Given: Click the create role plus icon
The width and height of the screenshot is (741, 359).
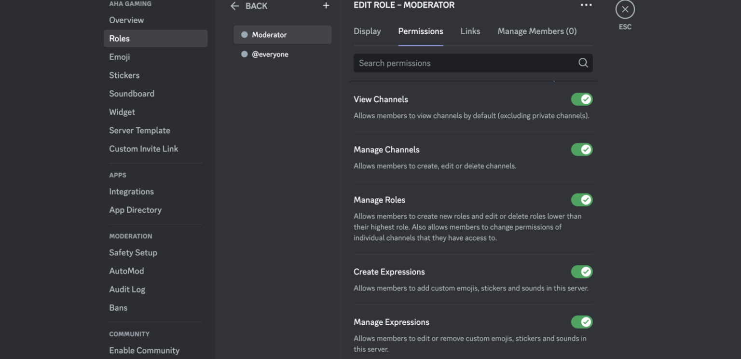Looking at the screenshot, I should pyautogui.click(x=326, y=6).
